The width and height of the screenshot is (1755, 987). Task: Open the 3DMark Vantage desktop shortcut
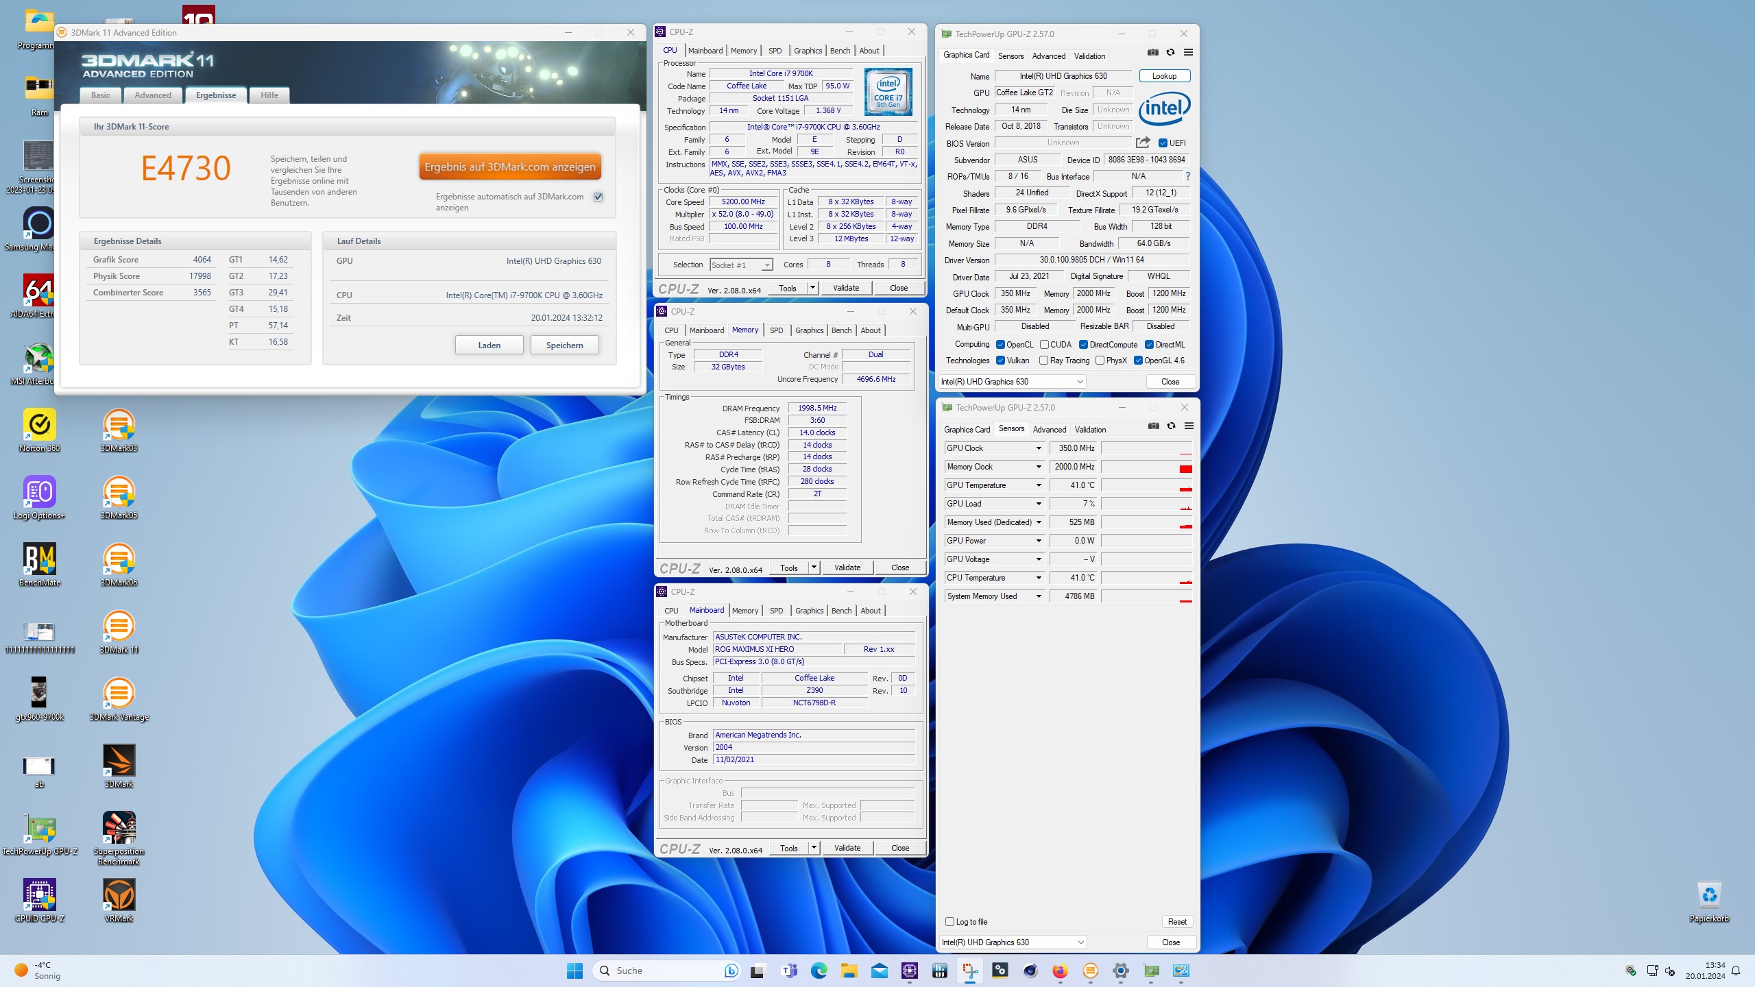pos(119,698)
